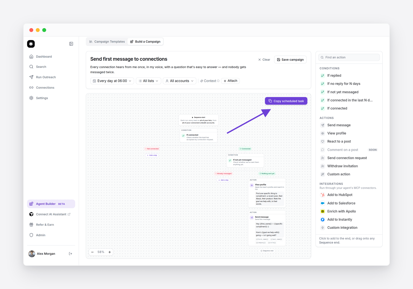The image size is (413, 289).
Task: Open Refer & Earn gift item
Action: [51, 225]
